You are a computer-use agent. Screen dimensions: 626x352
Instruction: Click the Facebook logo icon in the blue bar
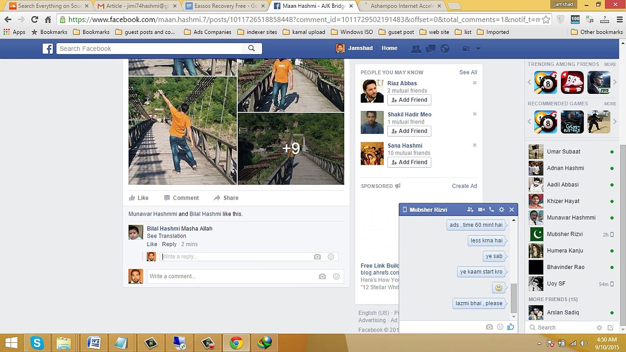click(47, 48)
